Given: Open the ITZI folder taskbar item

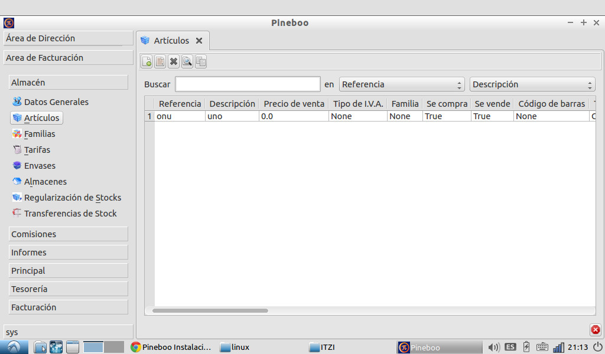Looking at the screenshot, I should click(323, 347).
